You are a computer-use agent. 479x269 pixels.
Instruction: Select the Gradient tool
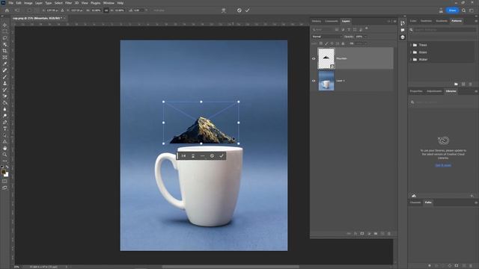tap(4, 103)
